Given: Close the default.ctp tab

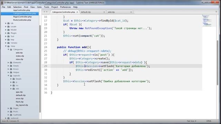Looking at the screenshot, I should click(x=104, y=12).
